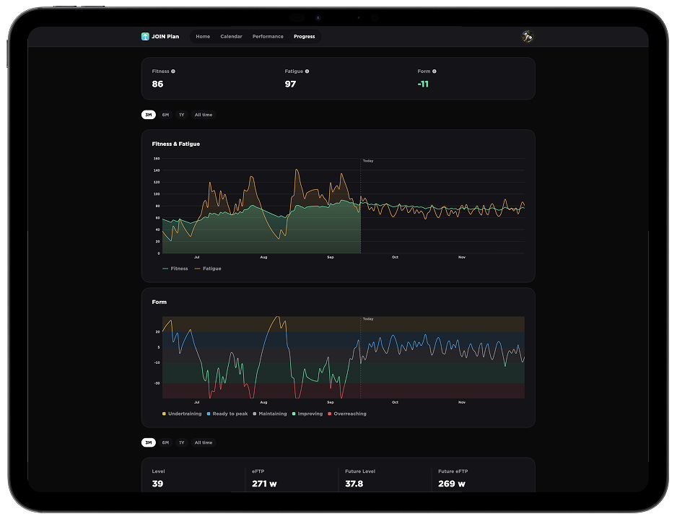Click the Today marker in Fitness & Fatigue chart
This screenshot has width=677, height=519.
point(368,161)
